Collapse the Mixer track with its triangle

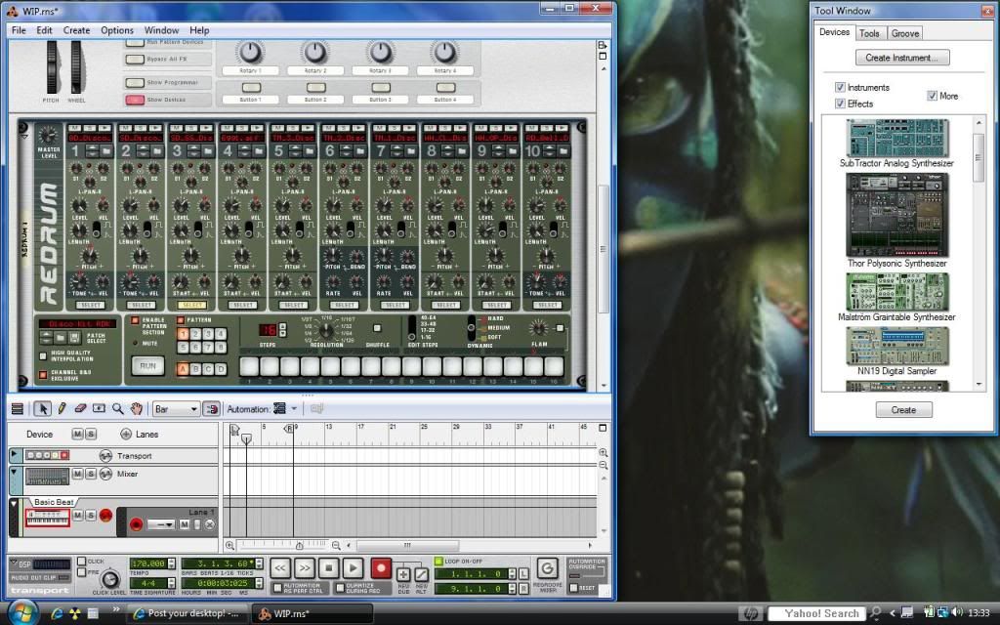14,474
